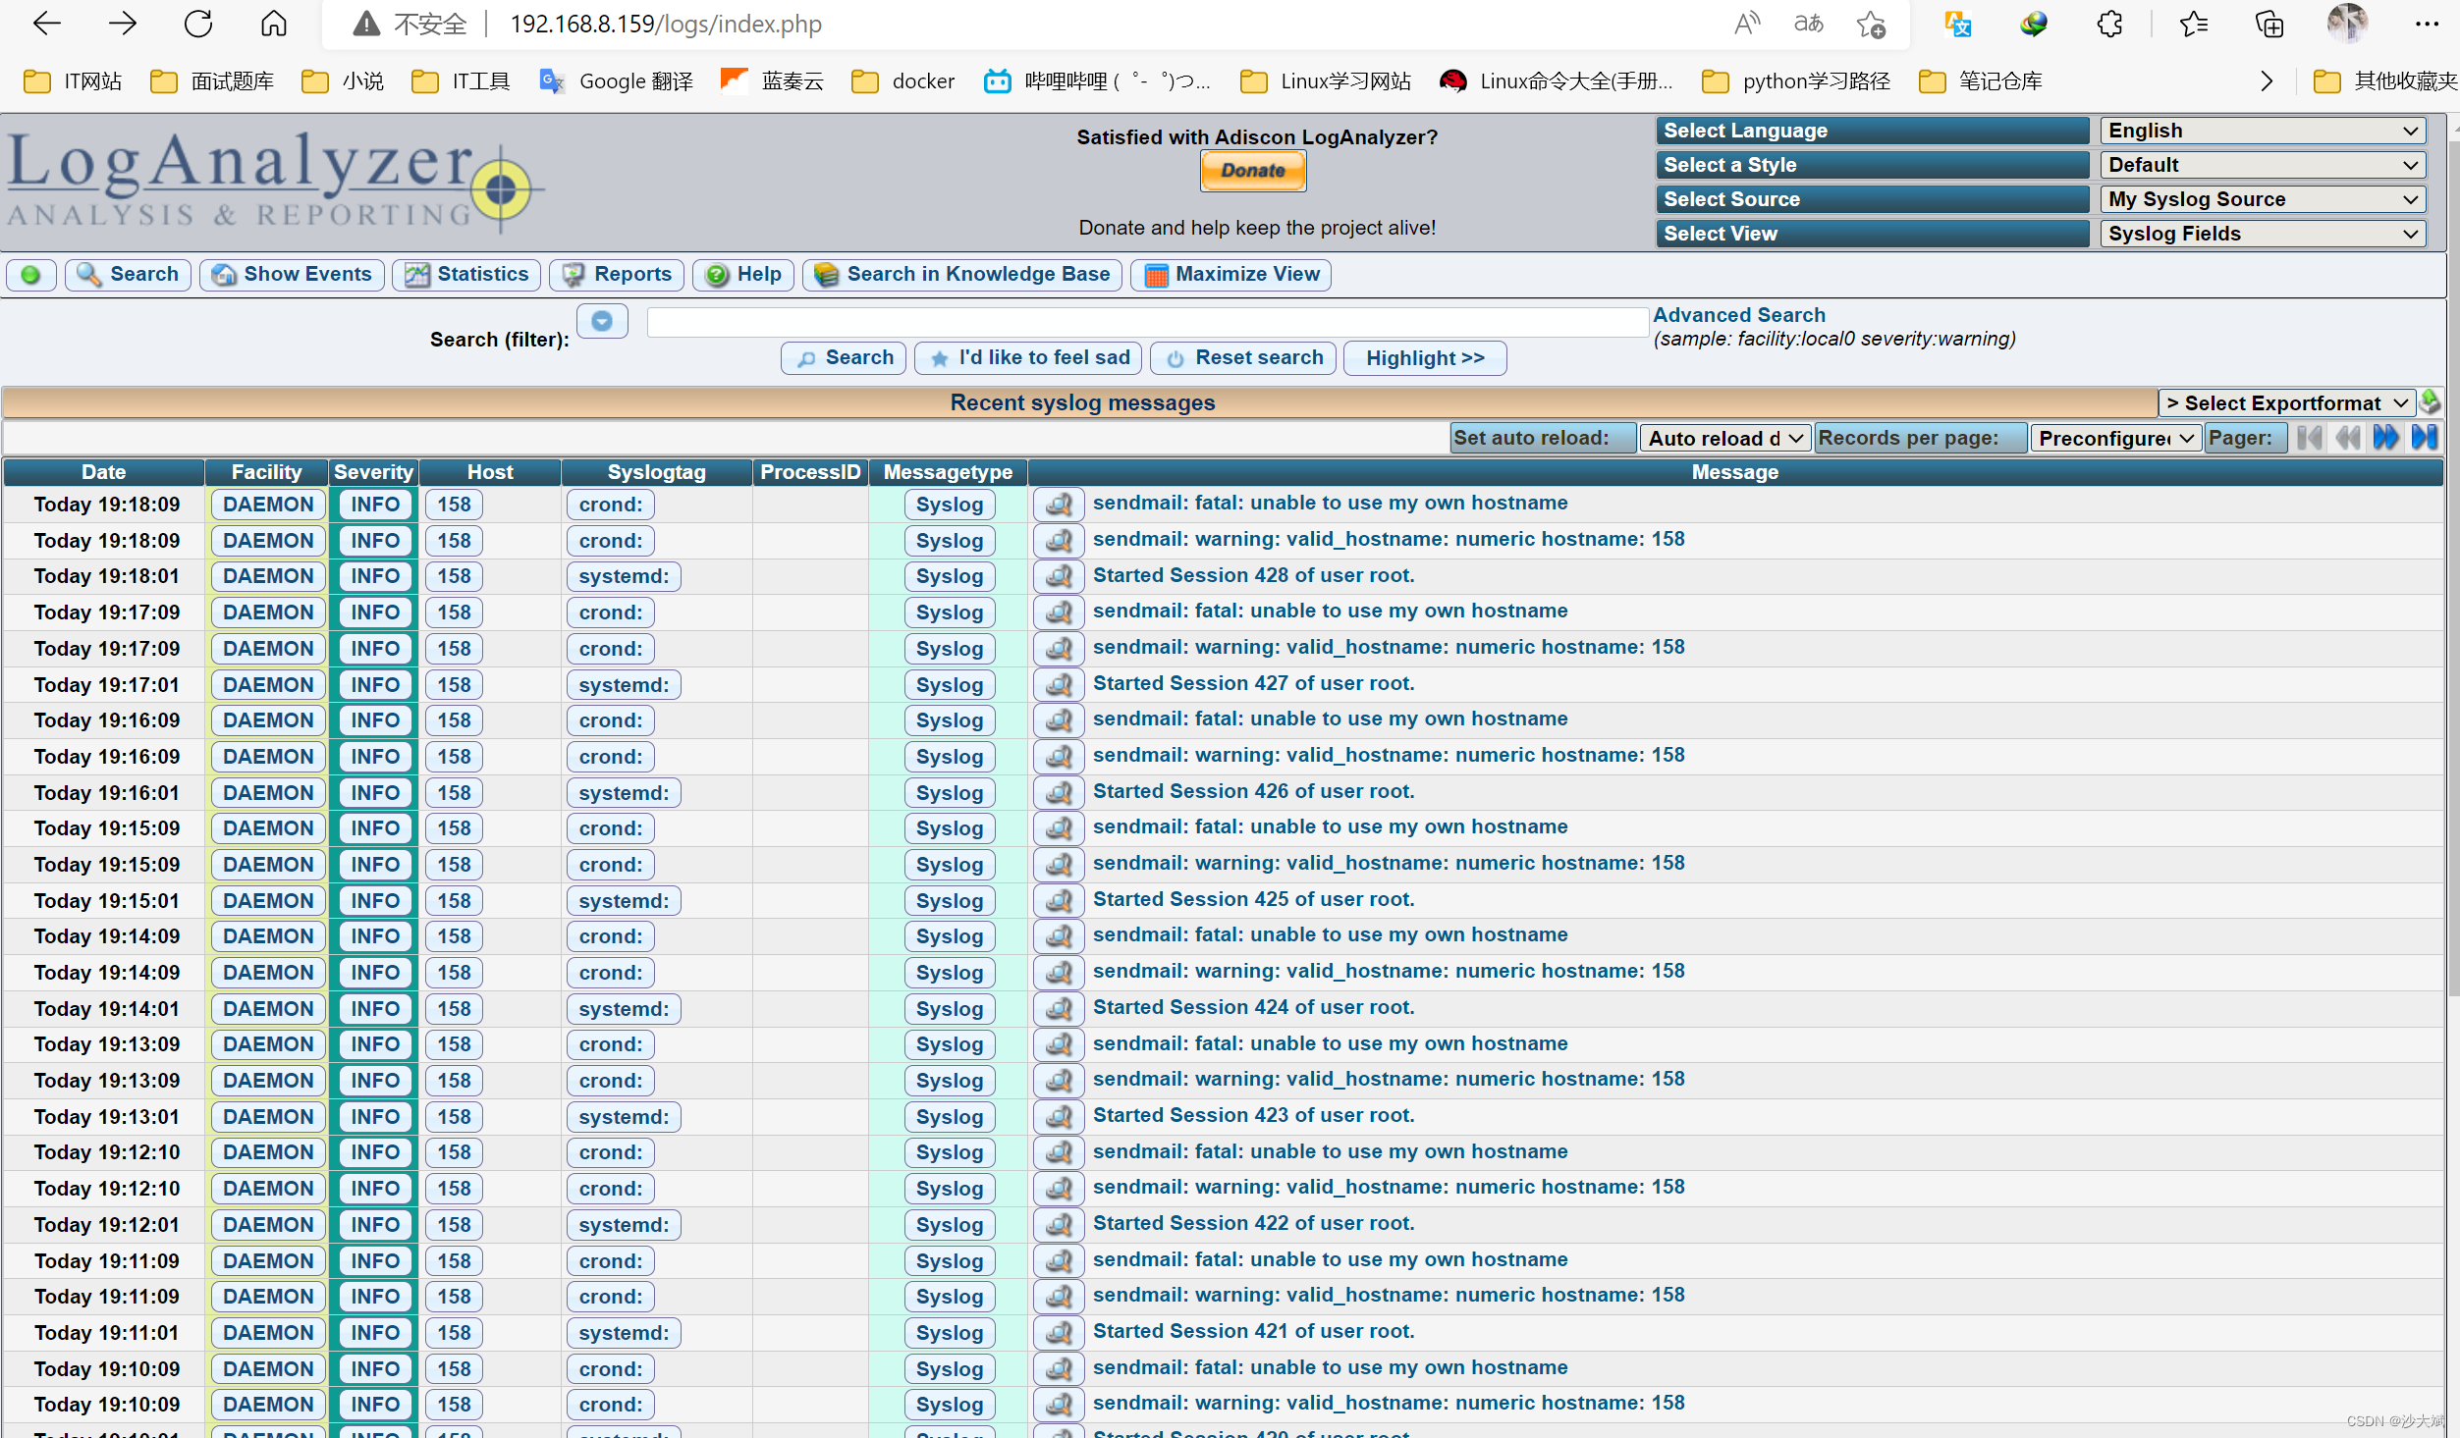Screen dimensions: 2460x1438
Task: Open the Statistics menu item
Action: click(467, 275)
